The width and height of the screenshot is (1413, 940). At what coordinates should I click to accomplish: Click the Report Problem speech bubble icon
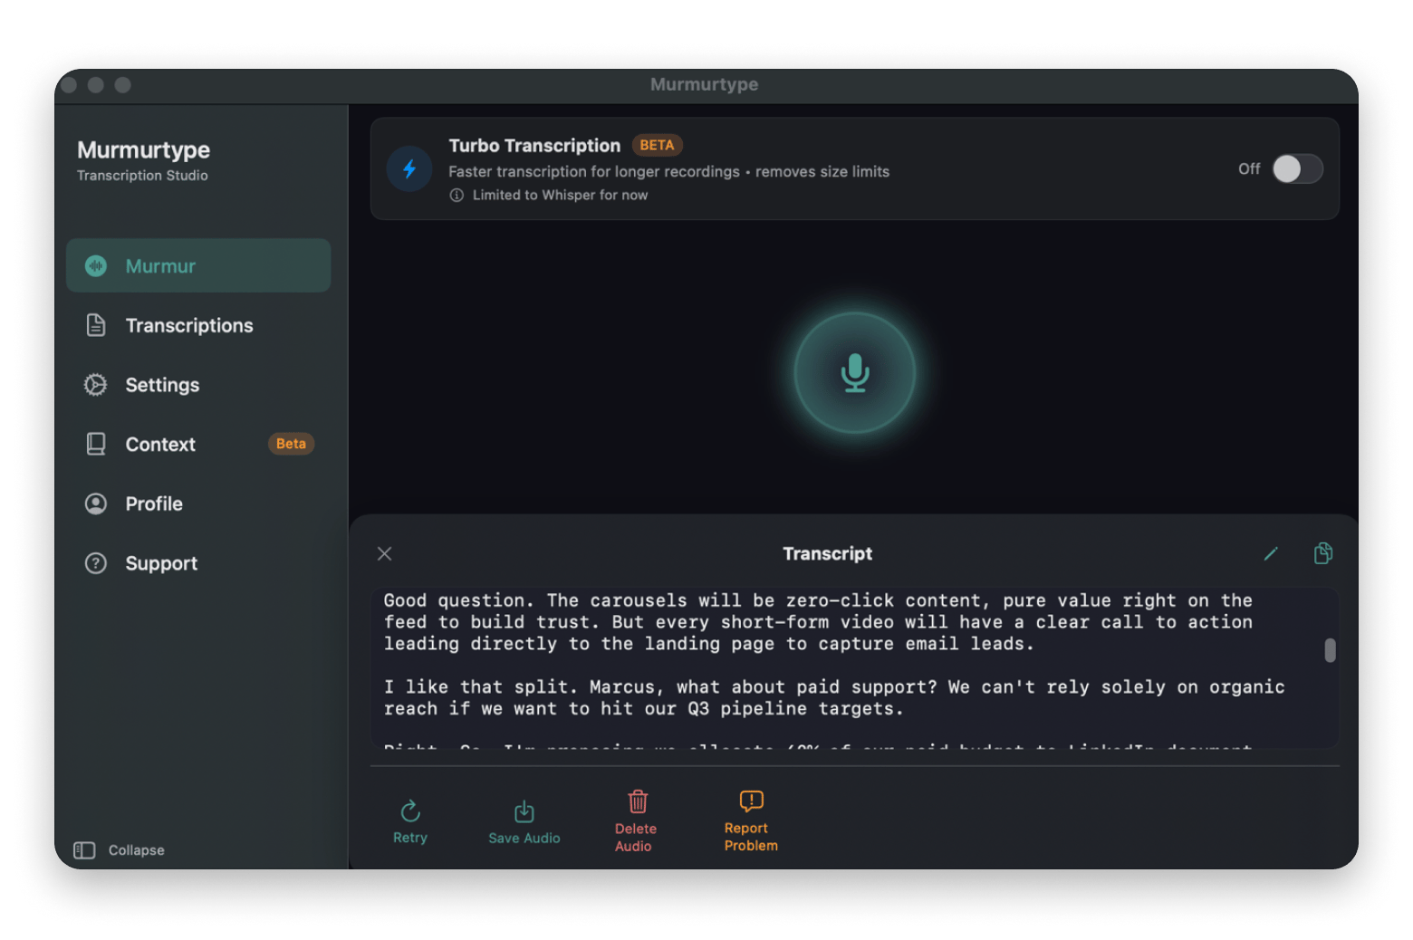[x=751, y=801]
